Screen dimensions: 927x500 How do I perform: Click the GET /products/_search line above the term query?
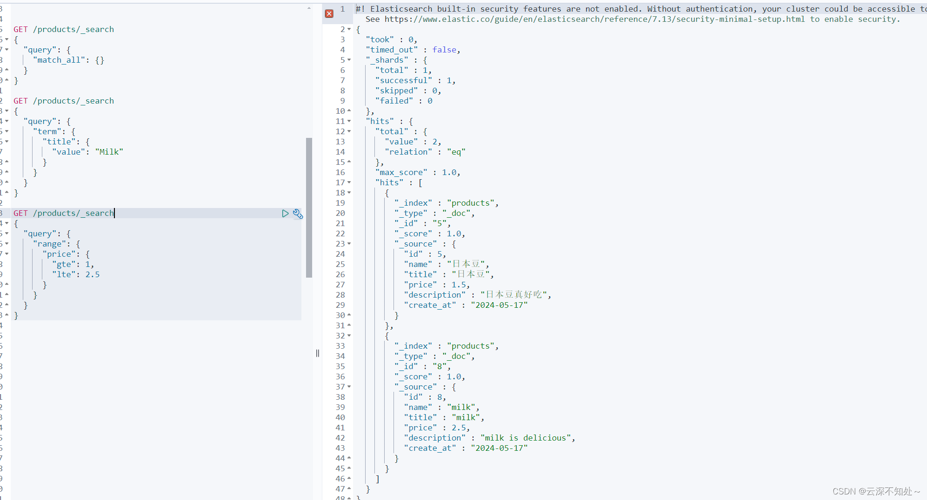[64, 101]
